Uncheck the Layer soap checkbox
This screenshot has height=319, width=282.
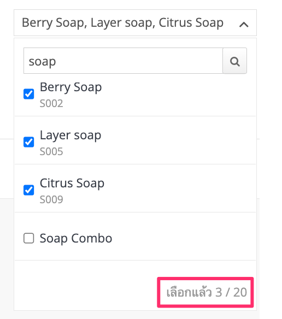[x=29, y=142]
